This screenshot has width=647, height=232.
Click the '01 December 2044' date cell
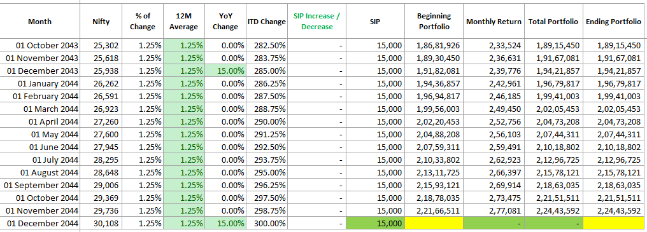tap(40, 223)
